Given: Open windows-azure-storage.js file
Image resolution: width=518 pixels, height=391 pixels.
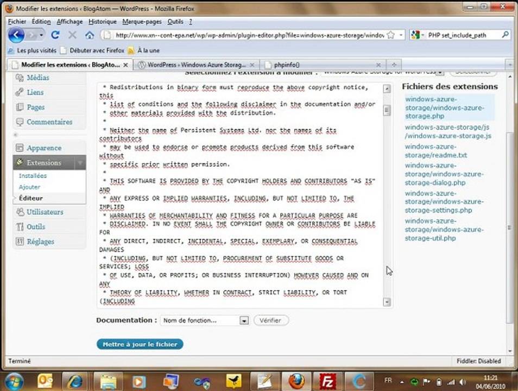Looking at the screenshot, I should tap(447, 131).
